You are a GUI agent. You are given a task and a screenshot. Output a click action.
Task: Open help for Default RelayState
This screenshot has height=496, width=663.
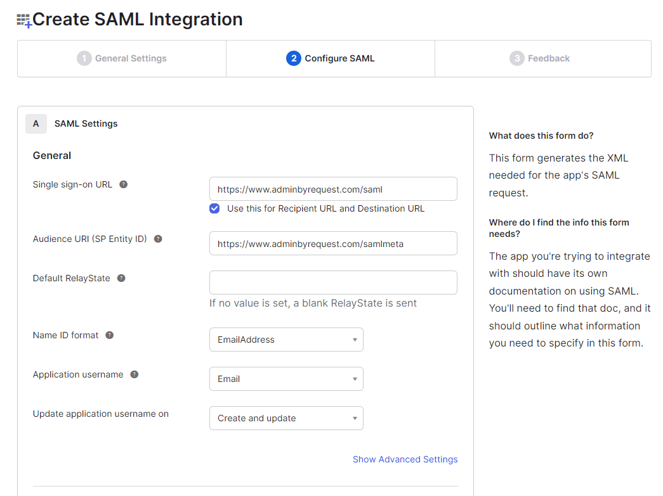(x=121, y=278)
